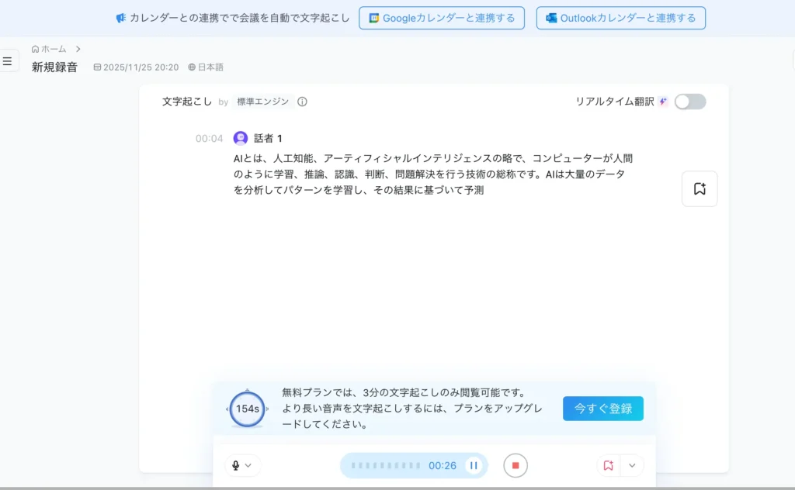Open the 標準エンジン engine selector
Screen dimensions: 795x490
click(x=264, y=102)
